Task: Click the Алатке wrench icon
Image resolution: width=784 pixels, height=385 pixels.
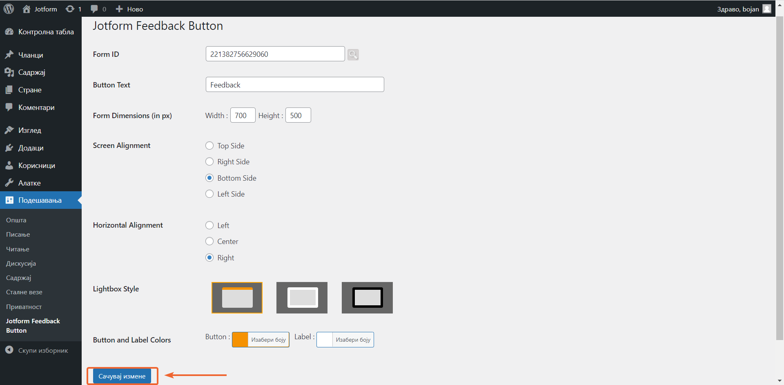Action: coord(9,183)
